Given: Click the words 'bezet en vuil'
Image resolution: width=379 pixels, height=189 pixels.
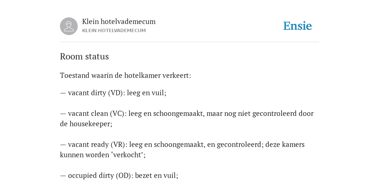Looking at the screenshot, I should (x=156, y=175).
